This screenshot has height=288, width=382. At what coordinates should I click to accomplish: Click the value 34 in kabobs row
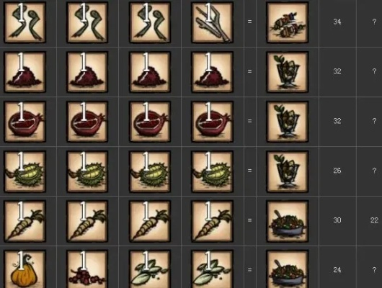coord(337,22)
